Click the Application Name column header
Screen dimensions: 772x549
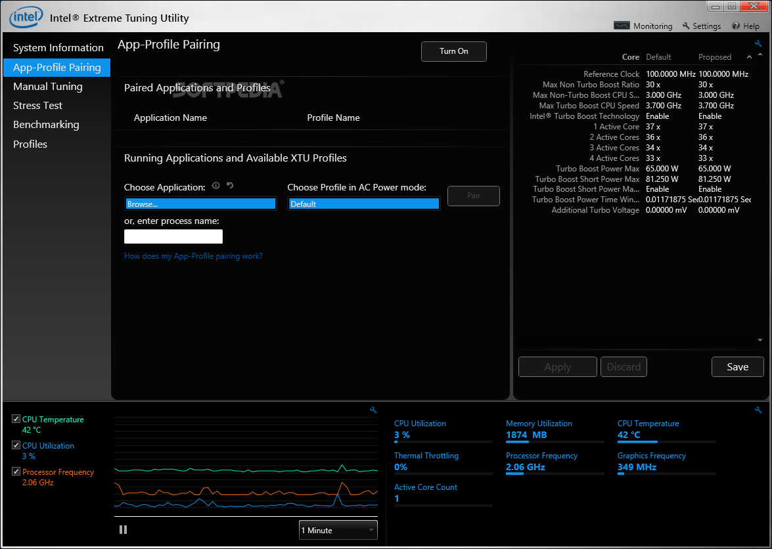pyautogui.click(x=170, y=118)
